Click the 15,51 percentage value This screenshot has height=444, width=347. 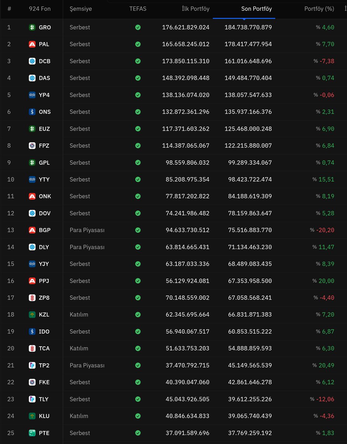(326, 179)
